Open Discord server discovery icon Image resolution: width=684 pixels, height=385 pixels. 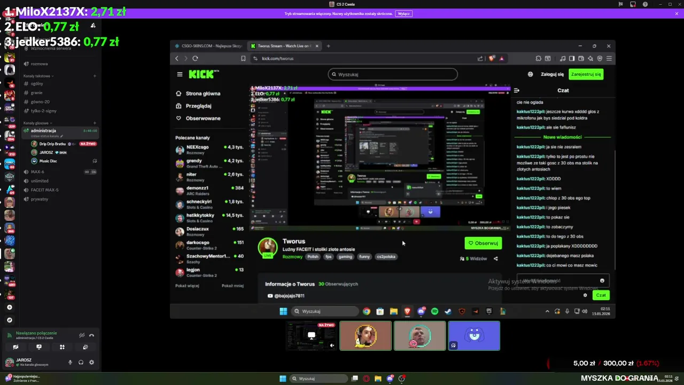point(9,320)
